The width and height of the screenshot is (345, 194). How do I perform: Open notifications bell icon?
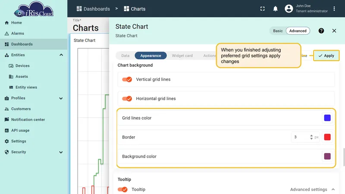click(275, 9)
